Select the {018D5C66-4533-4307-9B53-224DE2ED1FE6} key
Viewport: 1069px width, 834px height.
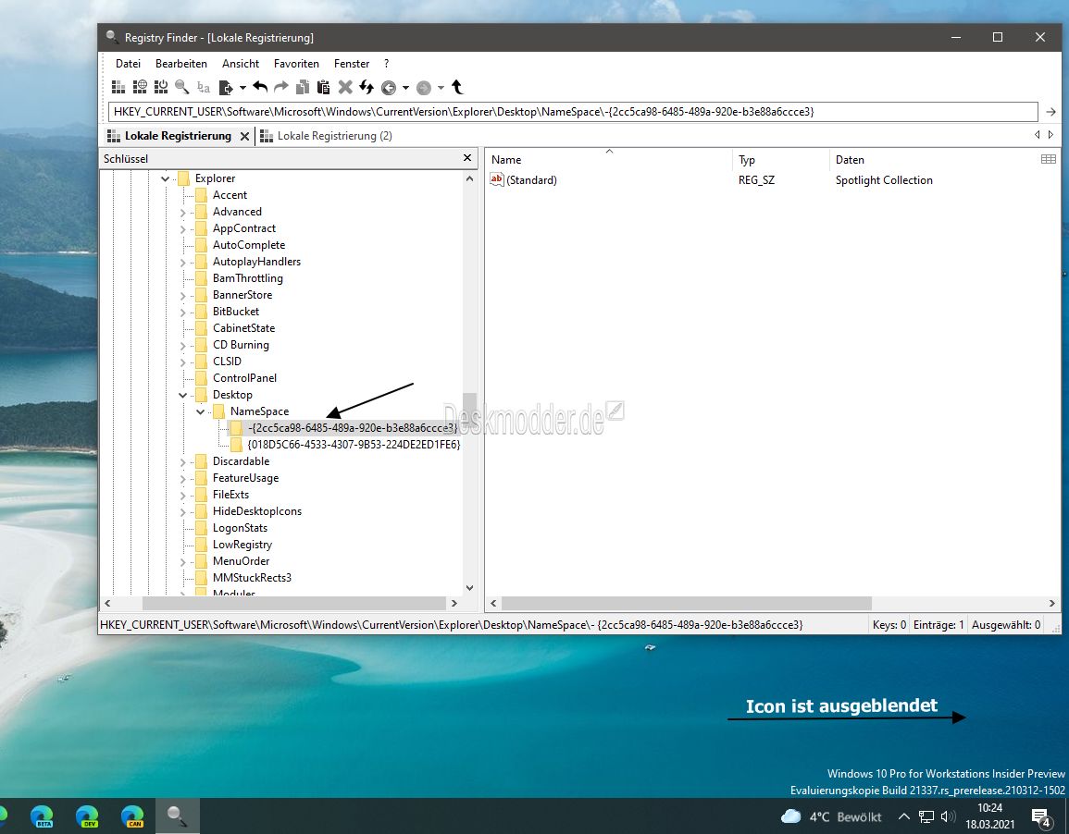(354, 445)
